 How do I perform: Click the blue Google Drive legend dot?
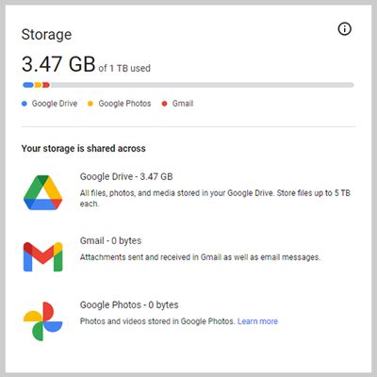[25, 104]
